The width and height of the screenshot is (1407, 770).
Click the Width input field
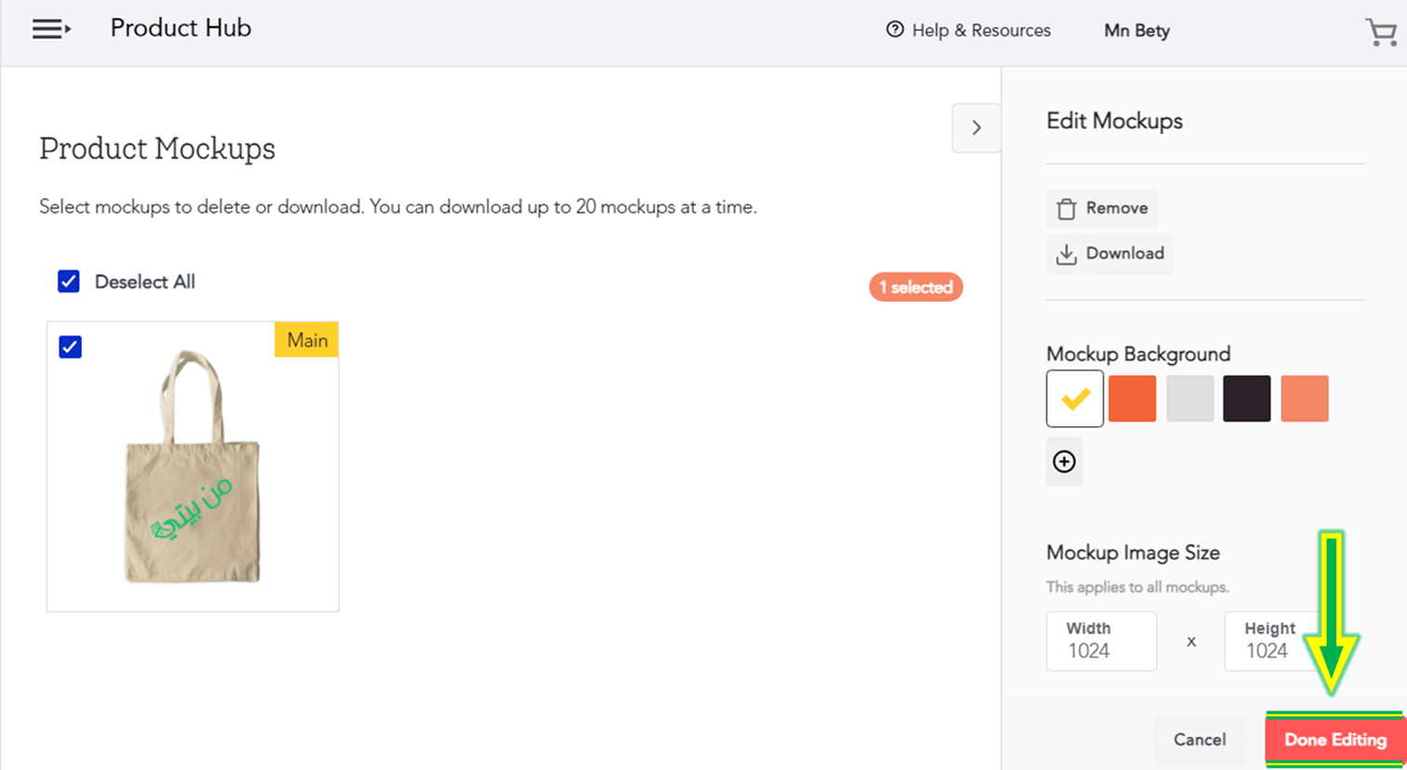(1101, 641)
